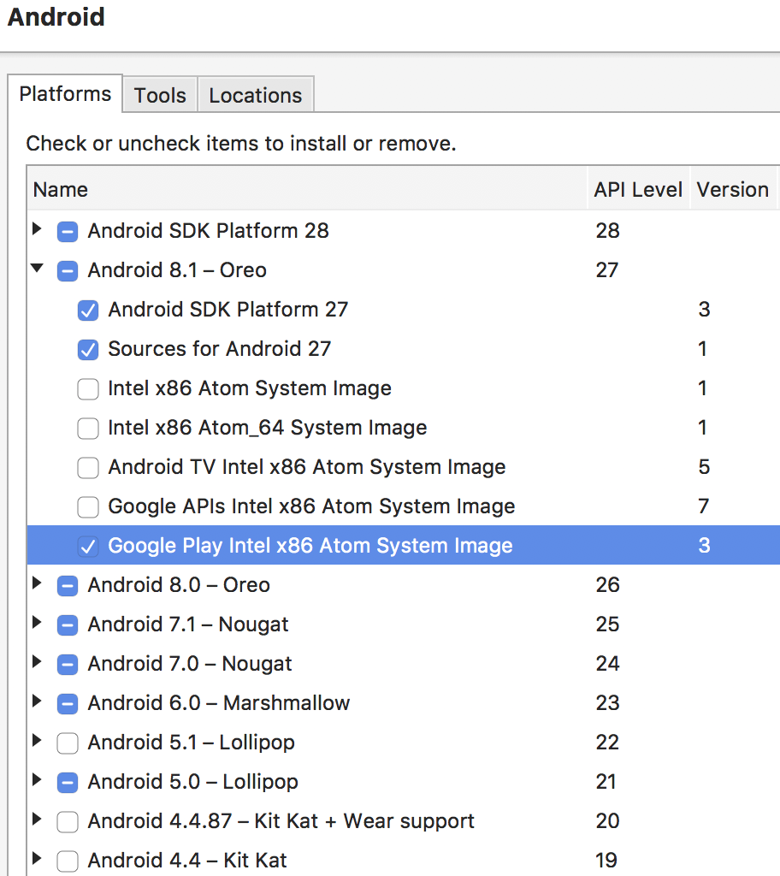This screenshot has height=876, width=780.
Task: Expand Android 6.0 – Marshmallow group
Action: pos(37,701)
